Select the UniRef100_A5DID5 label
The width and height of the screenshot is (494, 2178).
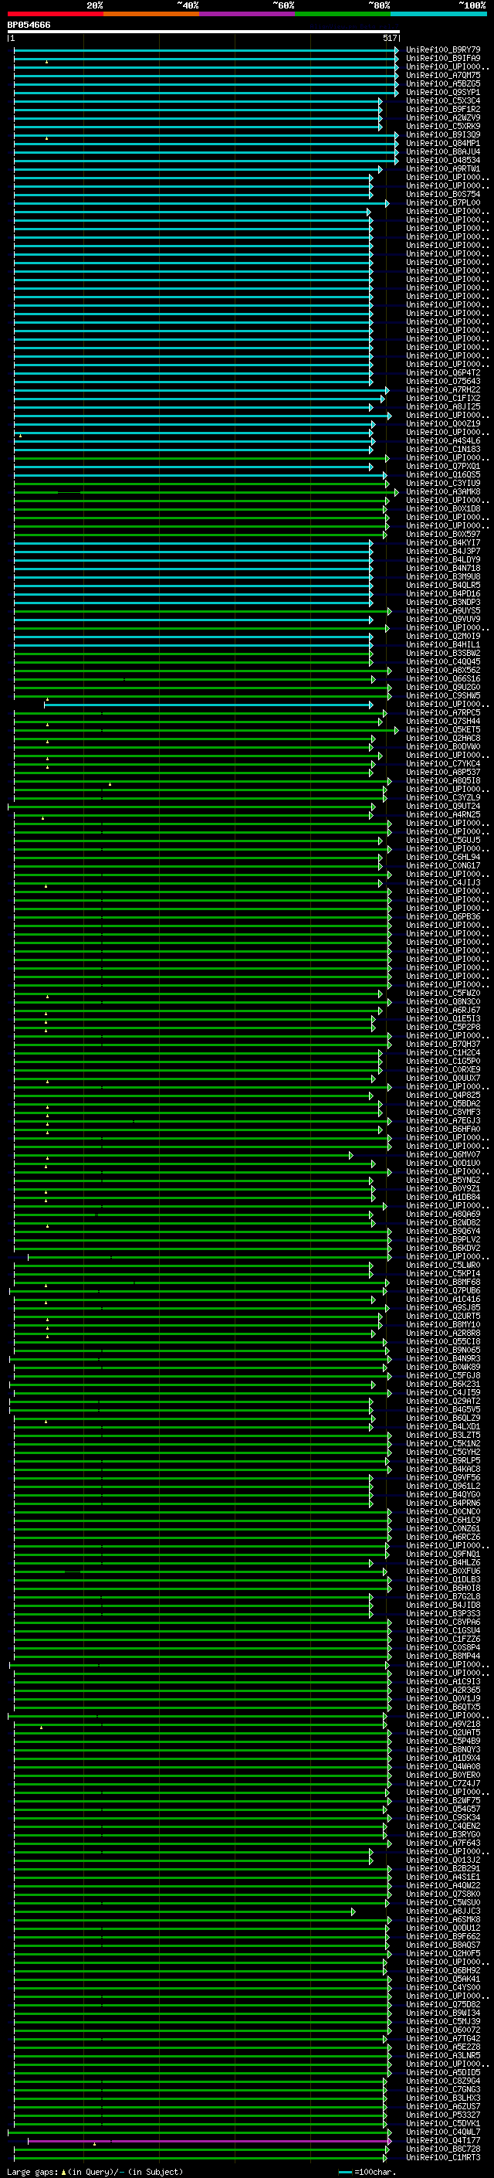[443, 2072]
